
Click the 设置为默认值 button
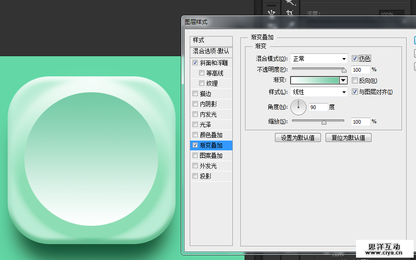pyautogui.click(x=297, y=138)
